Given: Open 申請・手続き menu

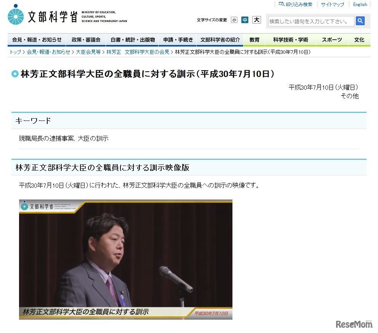Looking at the screenshot, I should [x=178, y=40].
